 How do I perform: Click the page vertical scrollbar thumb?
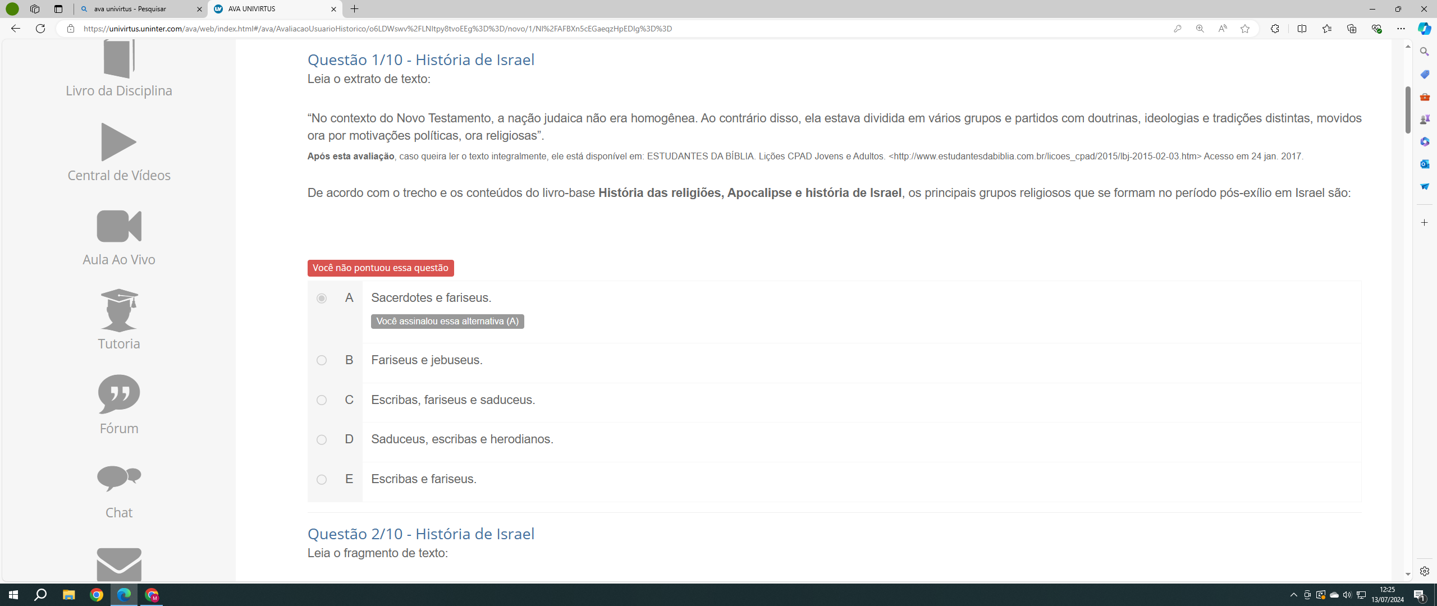(1407, 109)
